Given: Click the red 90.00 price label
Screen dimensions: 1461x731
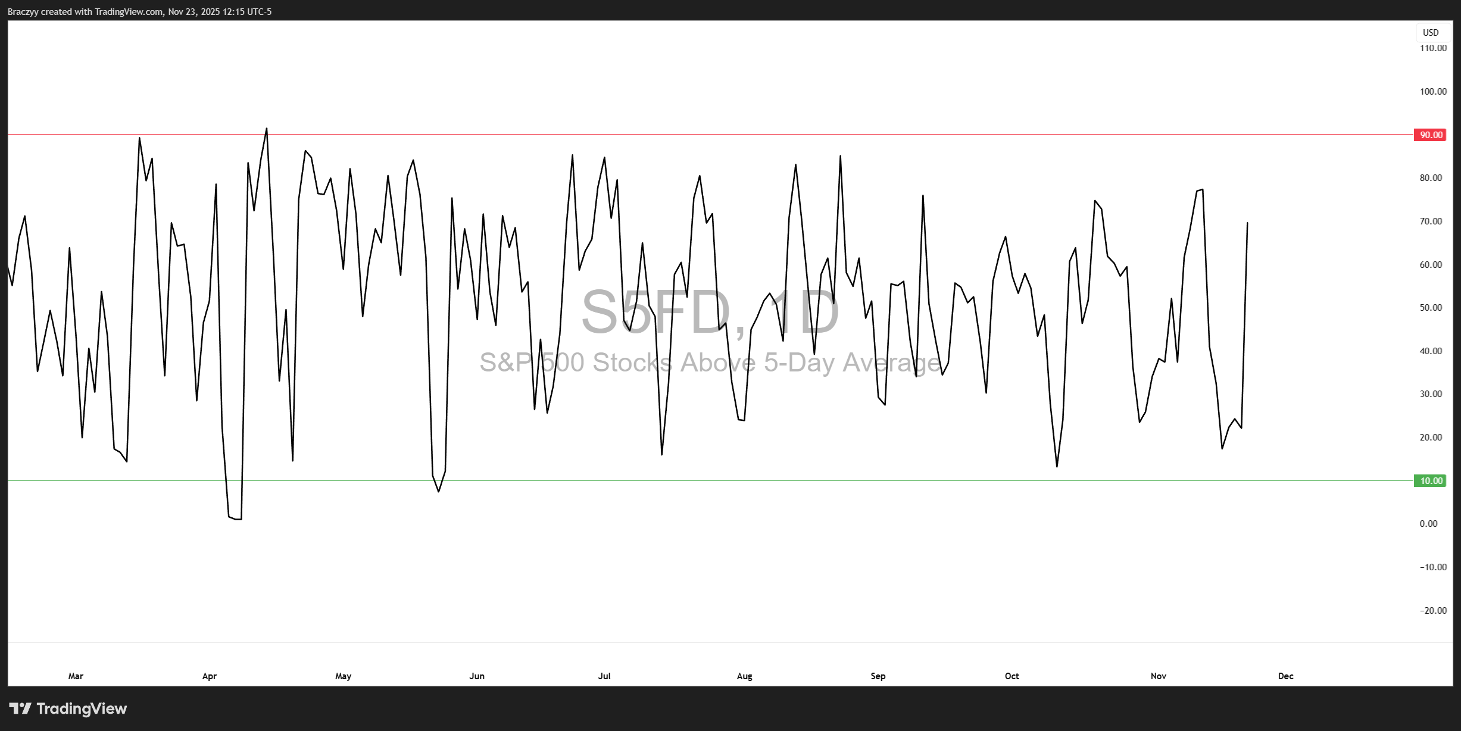Looking at the screenshot, I should (1429, 135).
